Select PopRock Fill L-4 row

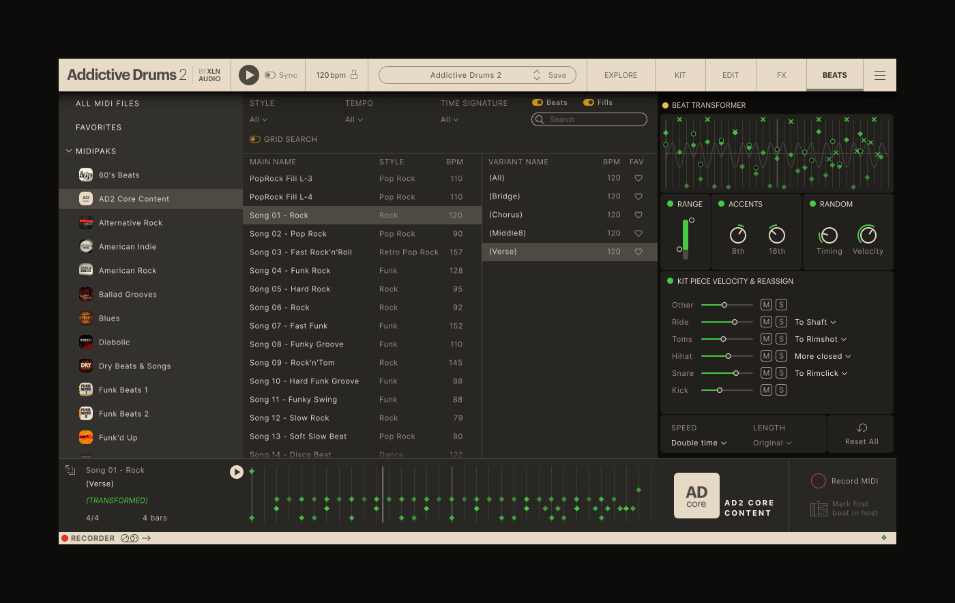coord(362,197)
